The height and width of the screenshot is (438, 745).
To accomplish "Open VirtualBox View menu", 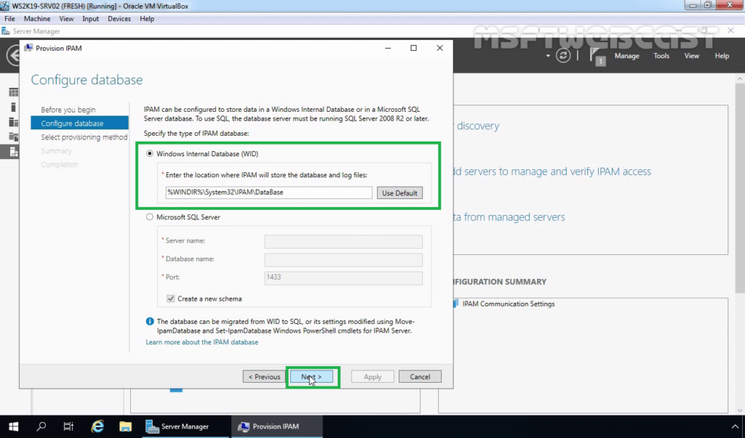I will coord(66,18).
